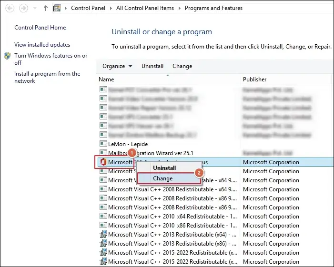Click the Mailbox Migration Wizard row icon
Image resolution: width=334 pixels, height=267 pixels.
103,153
